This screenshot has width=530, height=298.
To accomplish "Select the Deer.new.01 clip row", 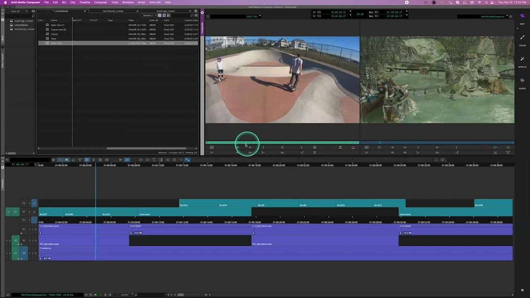I will point(118,25).
